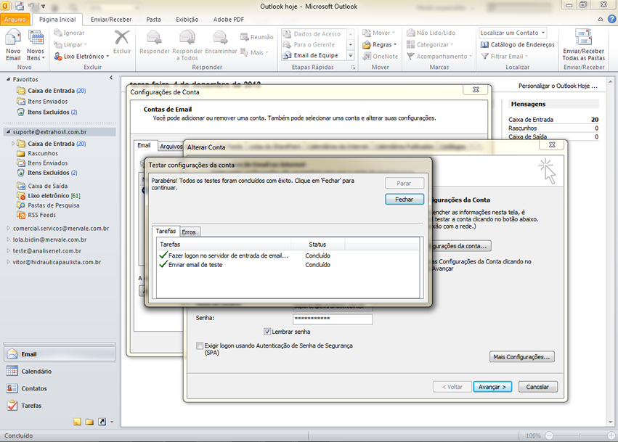Click the zoom out minus button
Viewport: 618px width, 442px height.
(x=549, y=435)
